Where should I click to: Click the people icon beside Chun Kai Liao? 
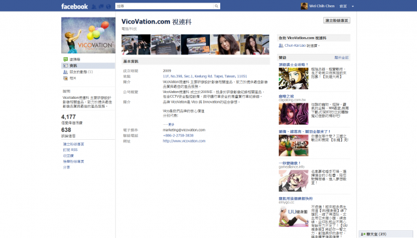[x=281, y=46]
